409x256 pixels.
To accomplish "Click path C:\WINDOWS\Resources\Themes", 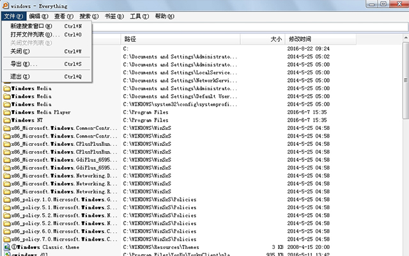I will 161,247.
